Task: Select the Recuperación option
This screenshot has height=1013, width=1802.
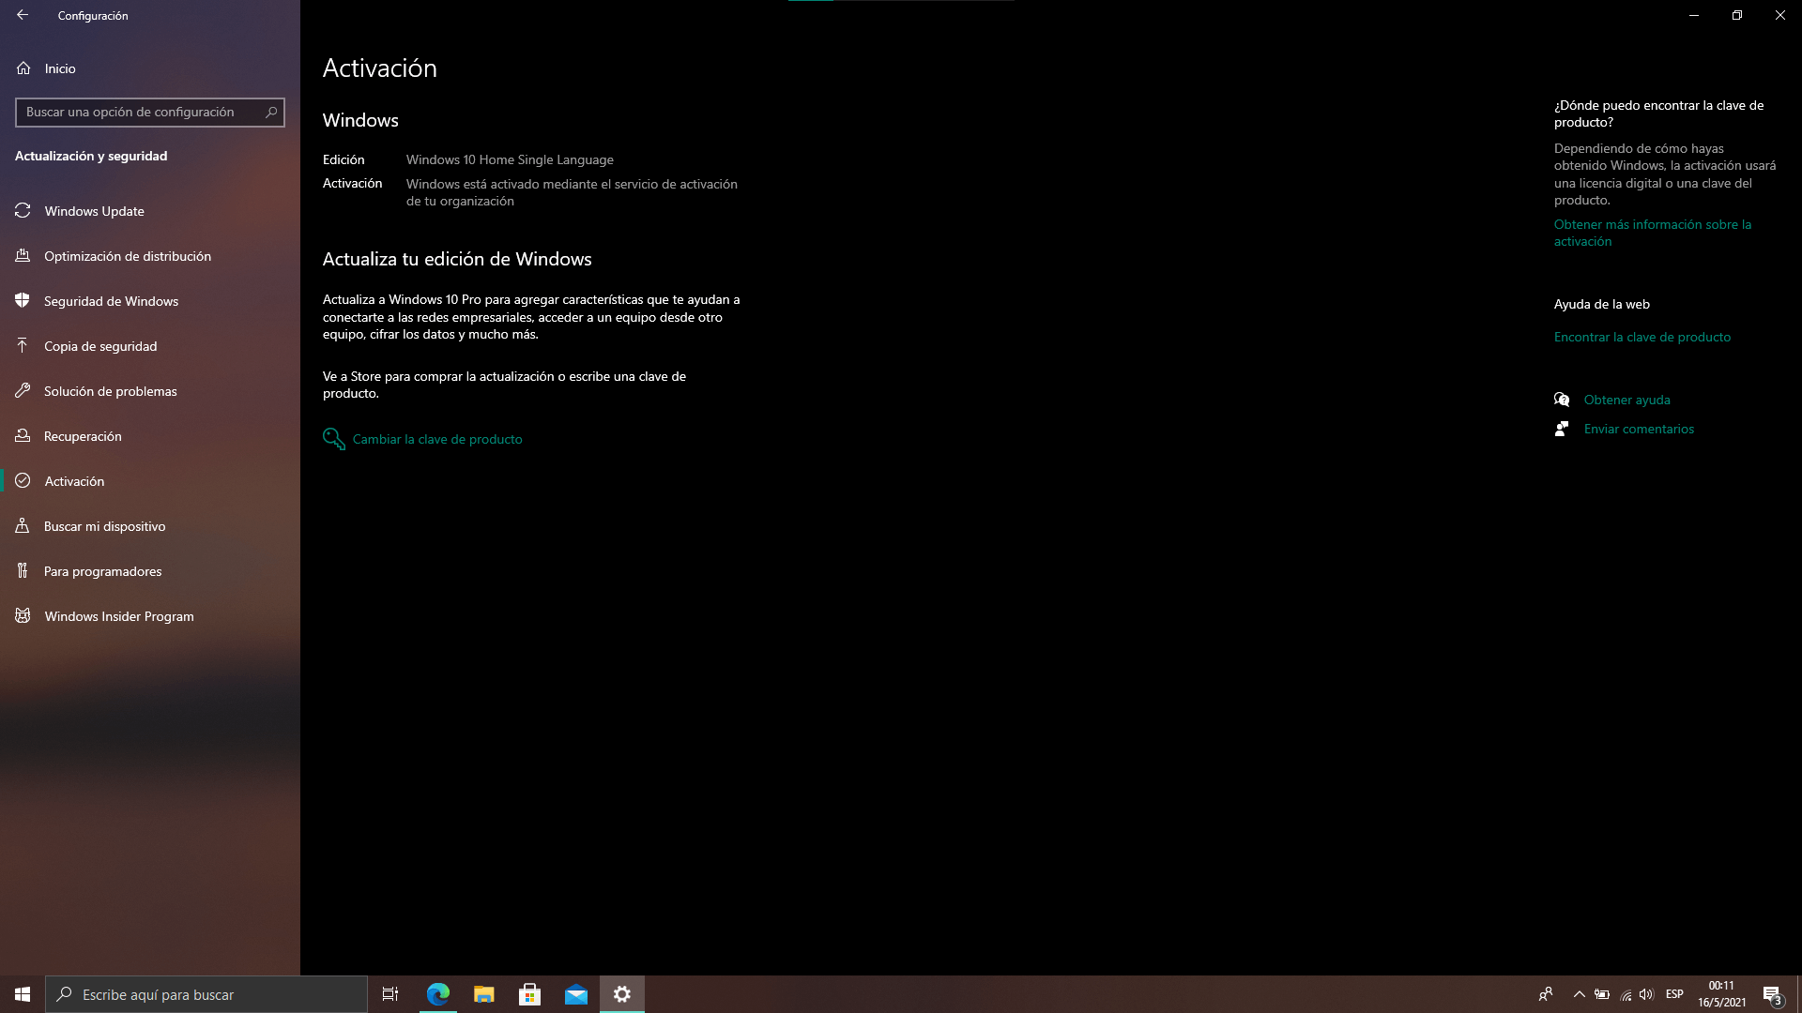Action: tap(83, 436)
